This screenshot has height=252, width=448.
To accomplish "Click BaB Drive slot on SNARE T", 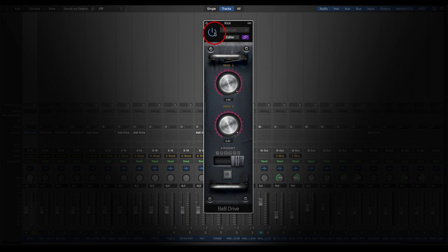I will pyautogui.click(x=139, y=133).
